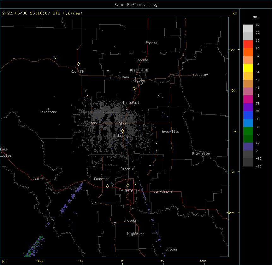Click the yellow diamond marker between Olds and Didsbury
Screen dimensions: 272x265
pyautogui.click(x=122, y=131)
